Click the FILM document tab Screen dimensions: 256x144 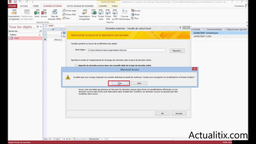click(49, 26)
